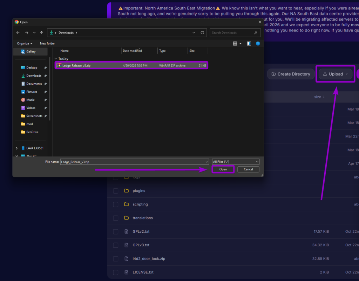
Task: Click Open to confirm the selected zip
Action: 223,169
